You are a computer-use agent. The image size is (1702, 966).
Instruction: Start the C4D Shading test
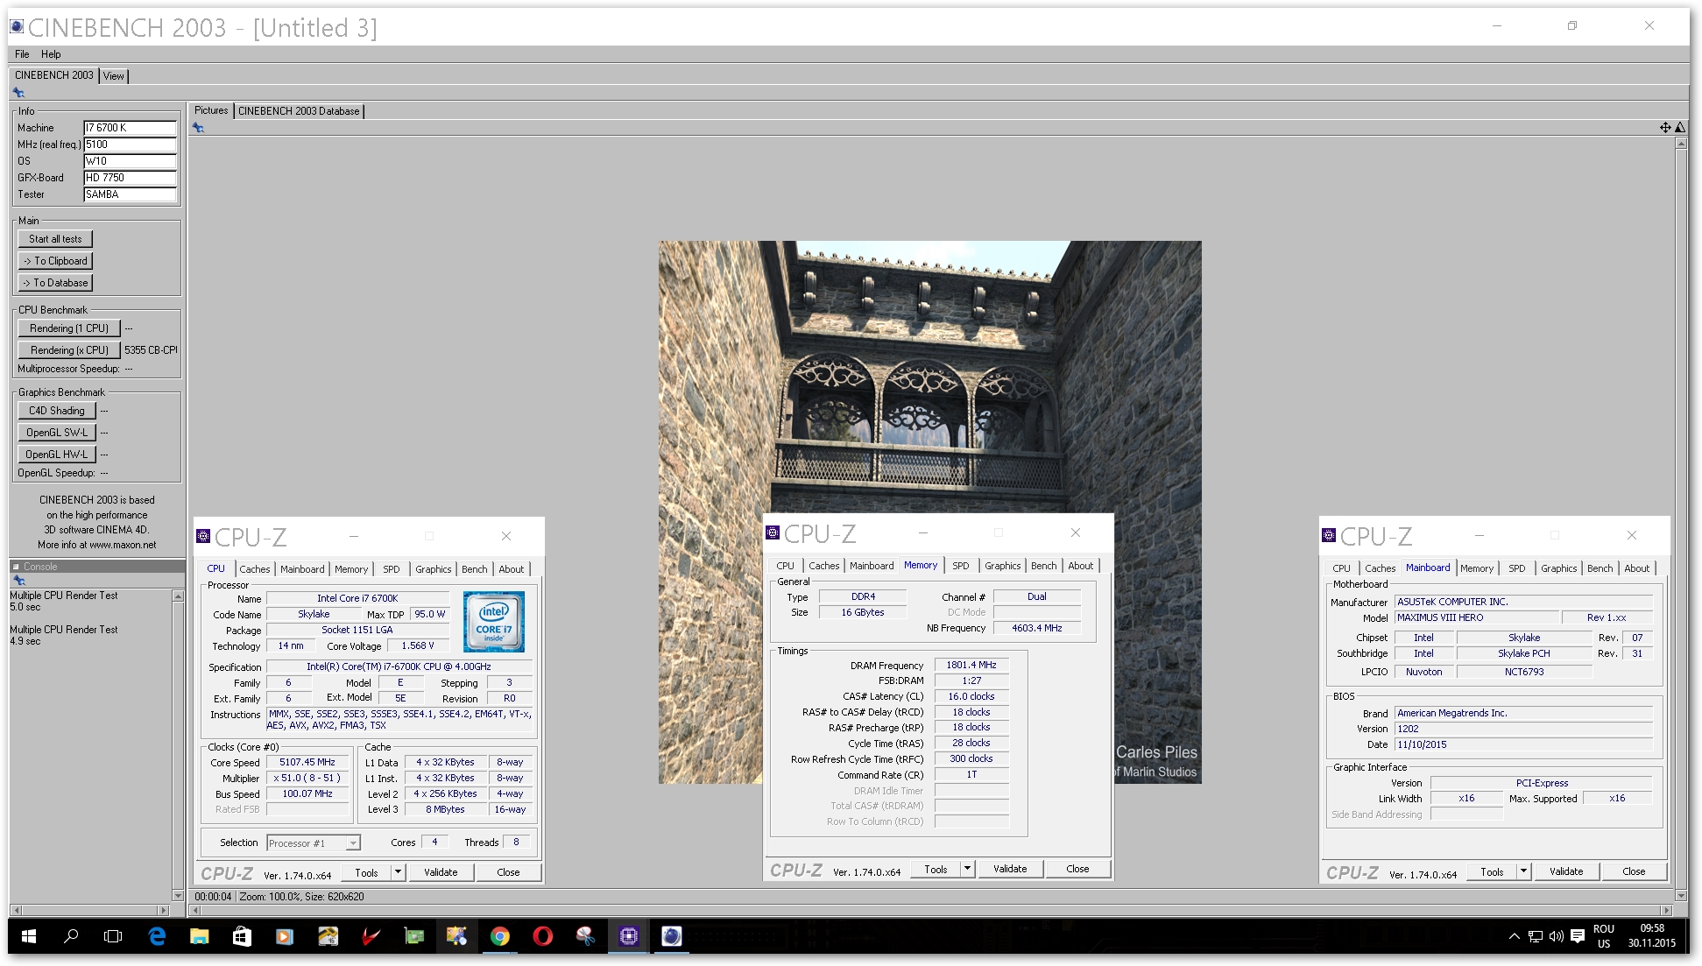point(57,411)
